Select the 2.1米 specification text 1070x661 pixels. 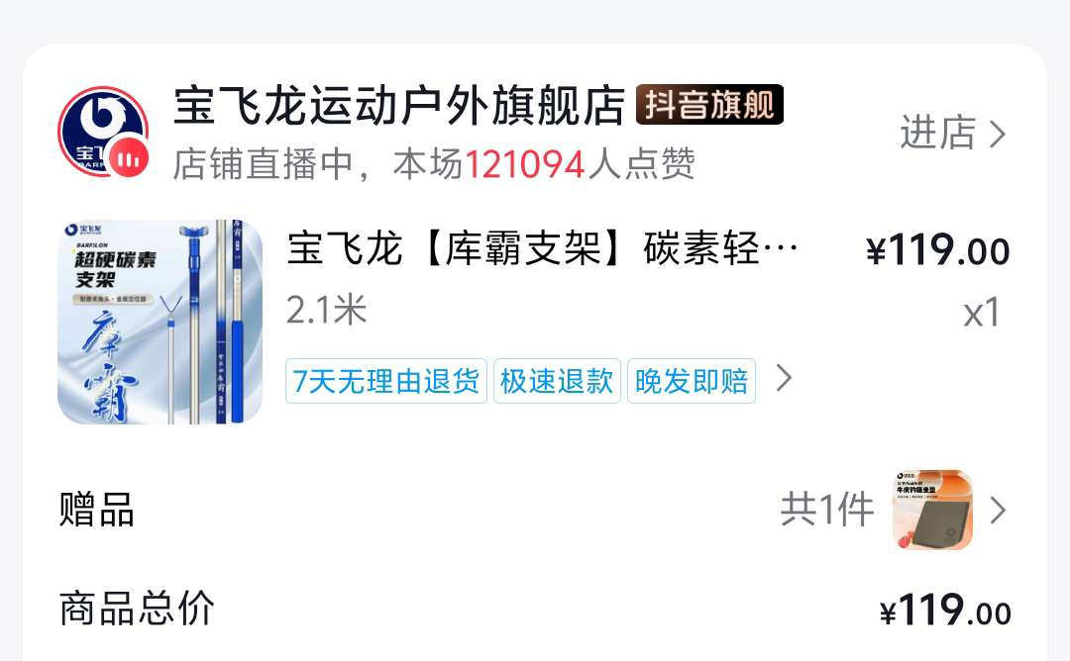[x=327, y=310]
